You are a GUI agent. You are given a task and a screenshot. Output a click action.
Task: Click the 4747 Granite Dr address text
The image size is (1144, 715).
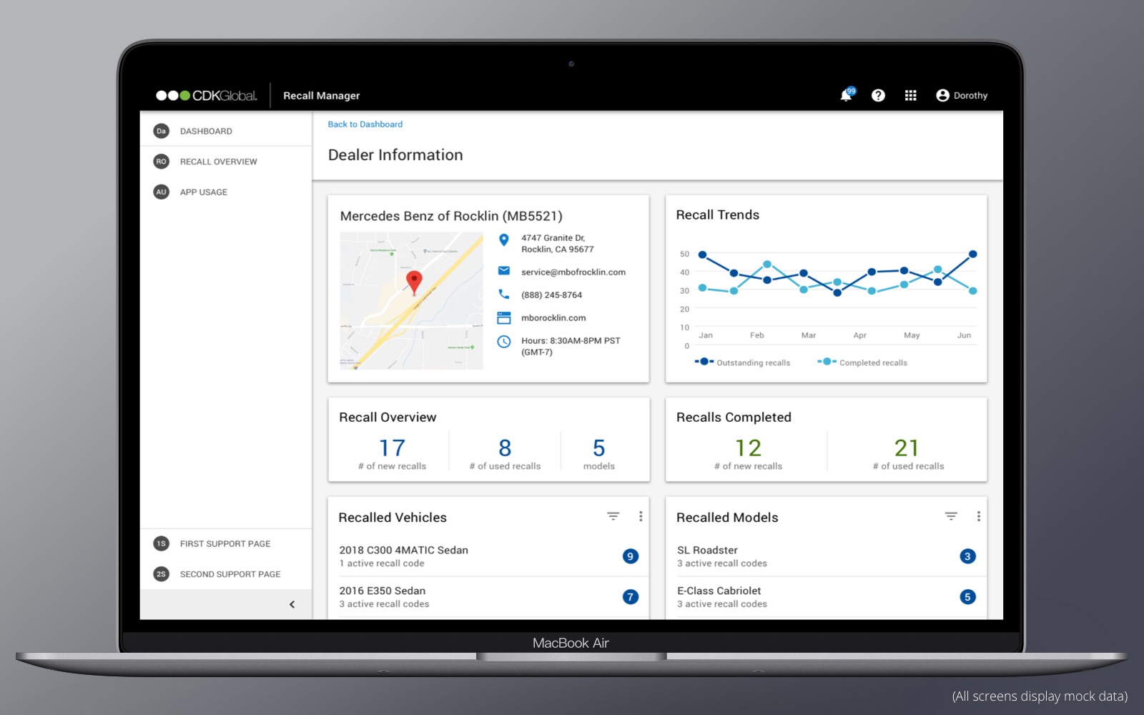click(558, 244)
